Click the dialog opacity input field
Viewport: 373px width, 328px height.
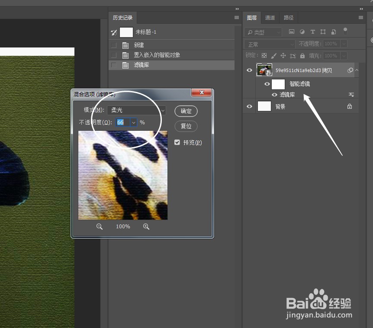(123, 123)
